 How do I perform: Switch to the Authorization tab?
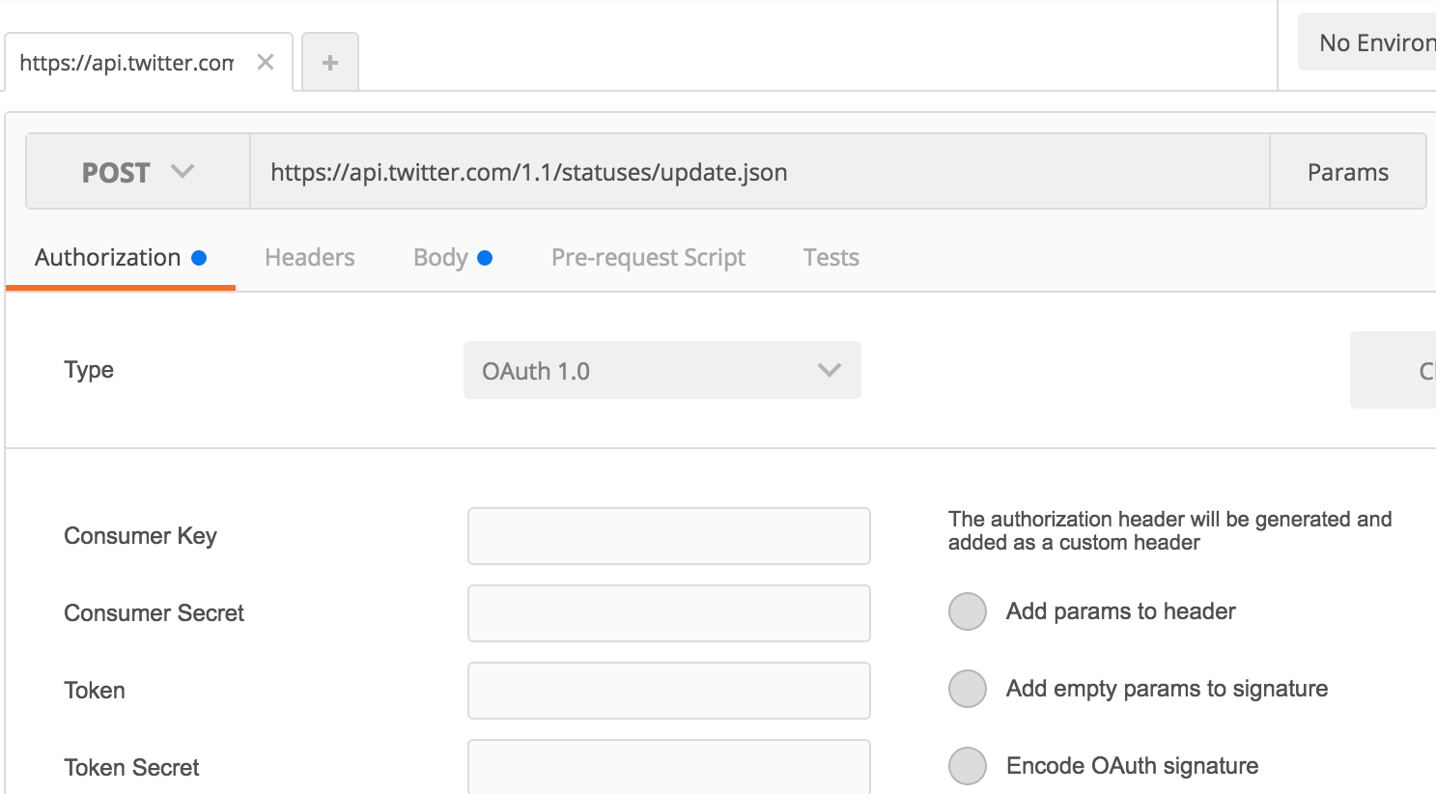[x=121, y=258]
